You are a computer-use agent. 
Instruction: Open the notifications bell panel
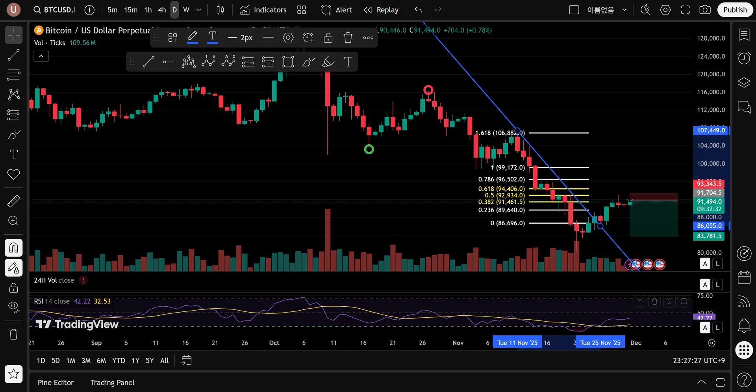pos(744,326)
